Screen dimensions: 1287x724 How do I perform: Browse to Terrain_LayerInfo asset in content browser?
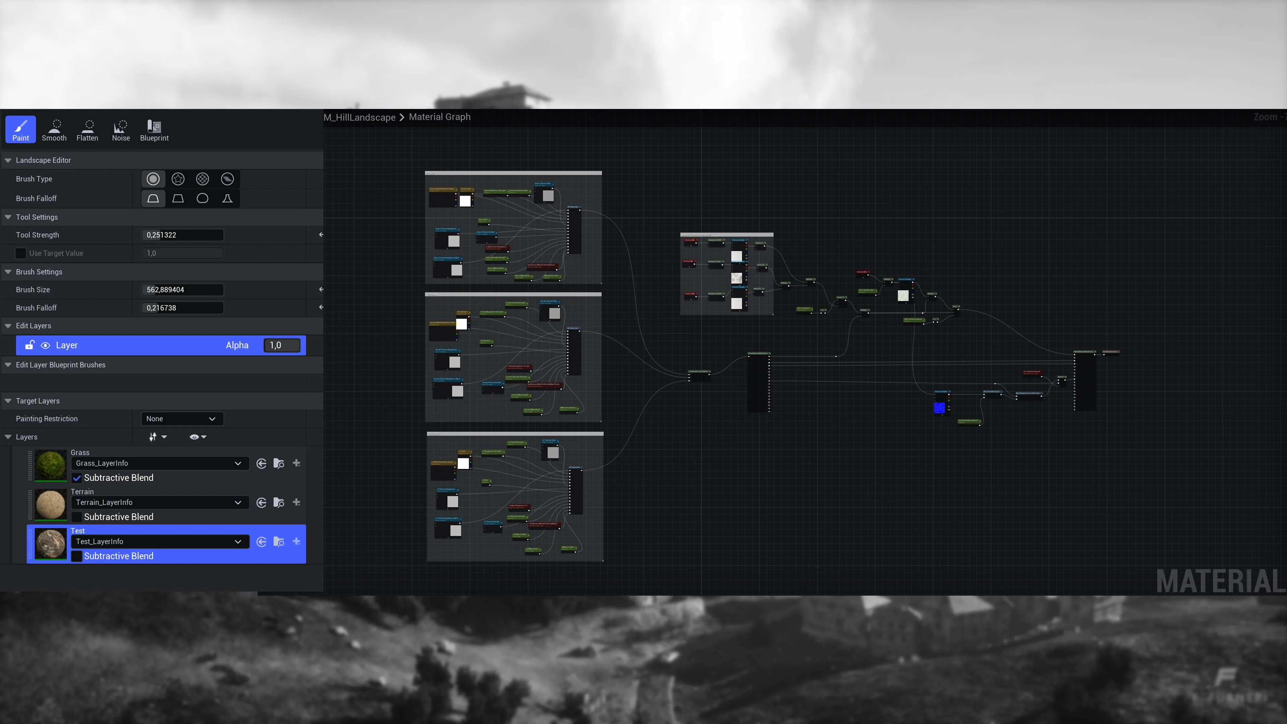pyautogui.click(x=279, y=503)
